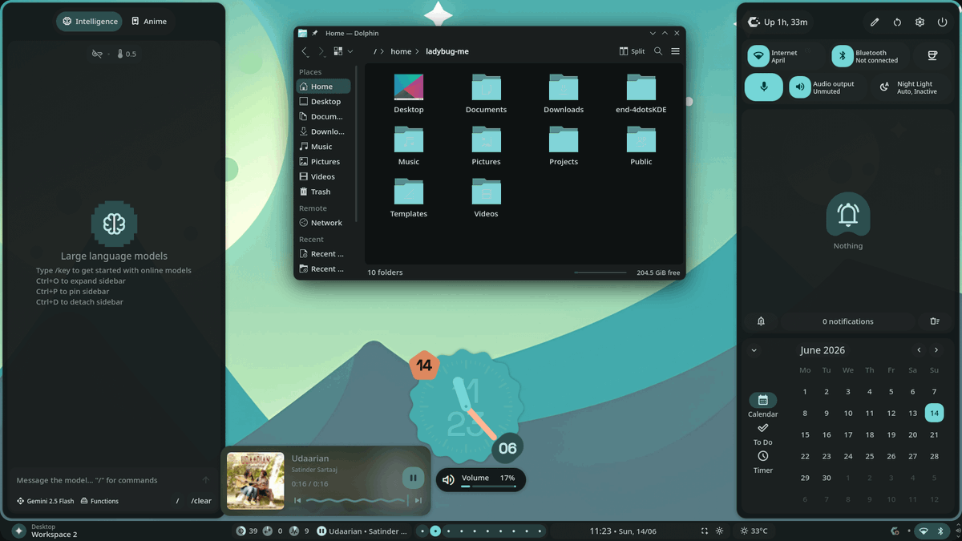Go forward in Dolphin navigation
962x541 pixels.
[321, 51]
